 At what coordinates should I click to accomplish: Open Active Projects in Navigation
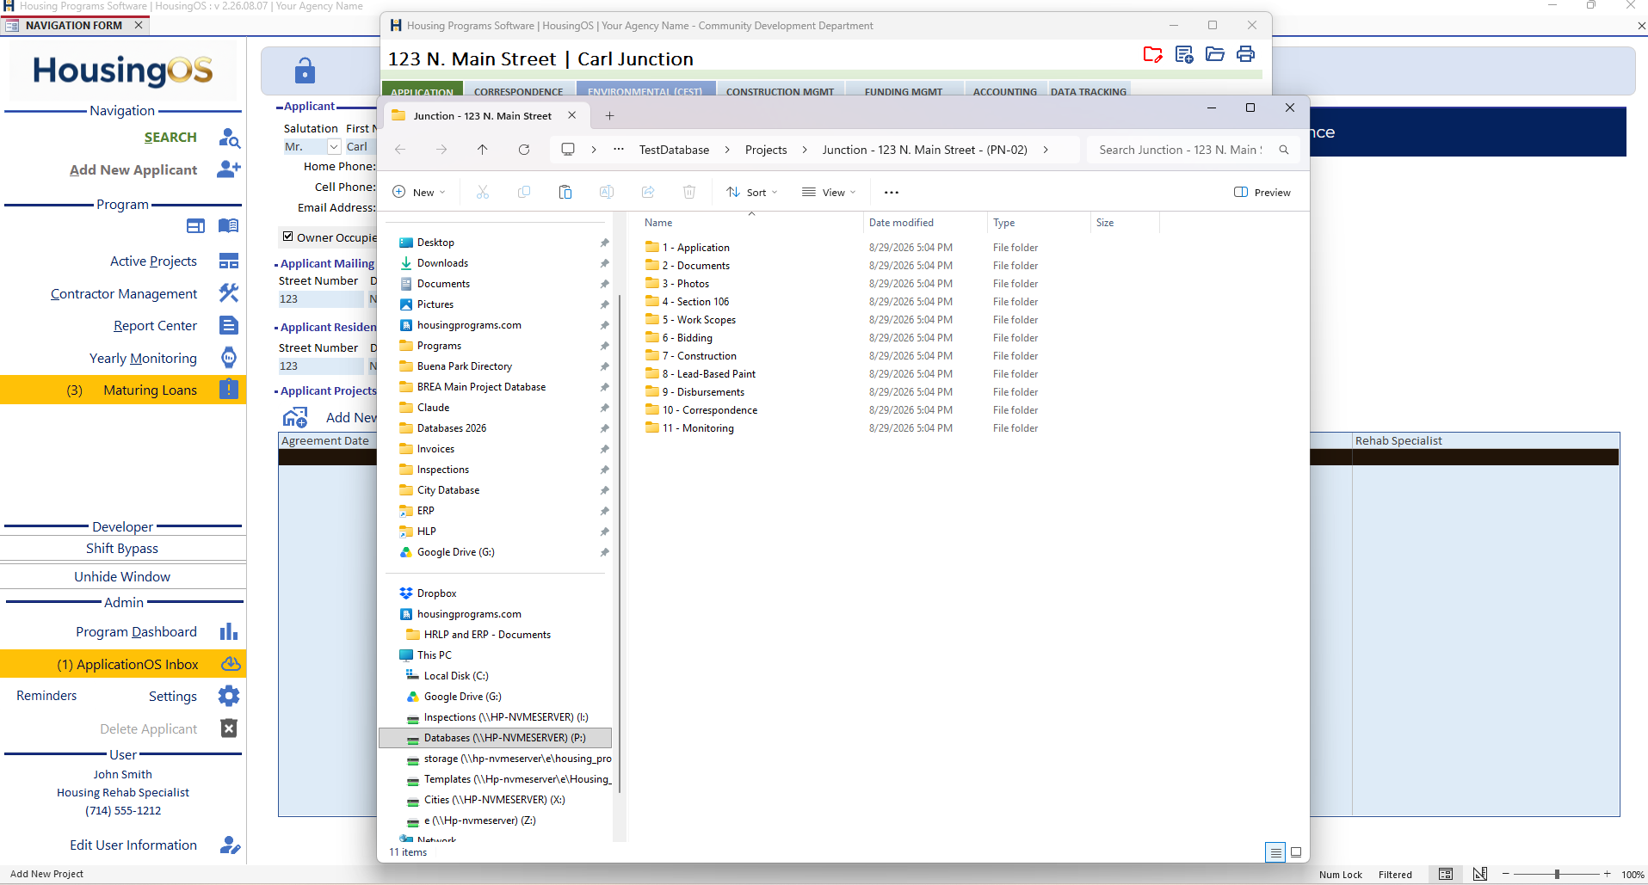153,261
